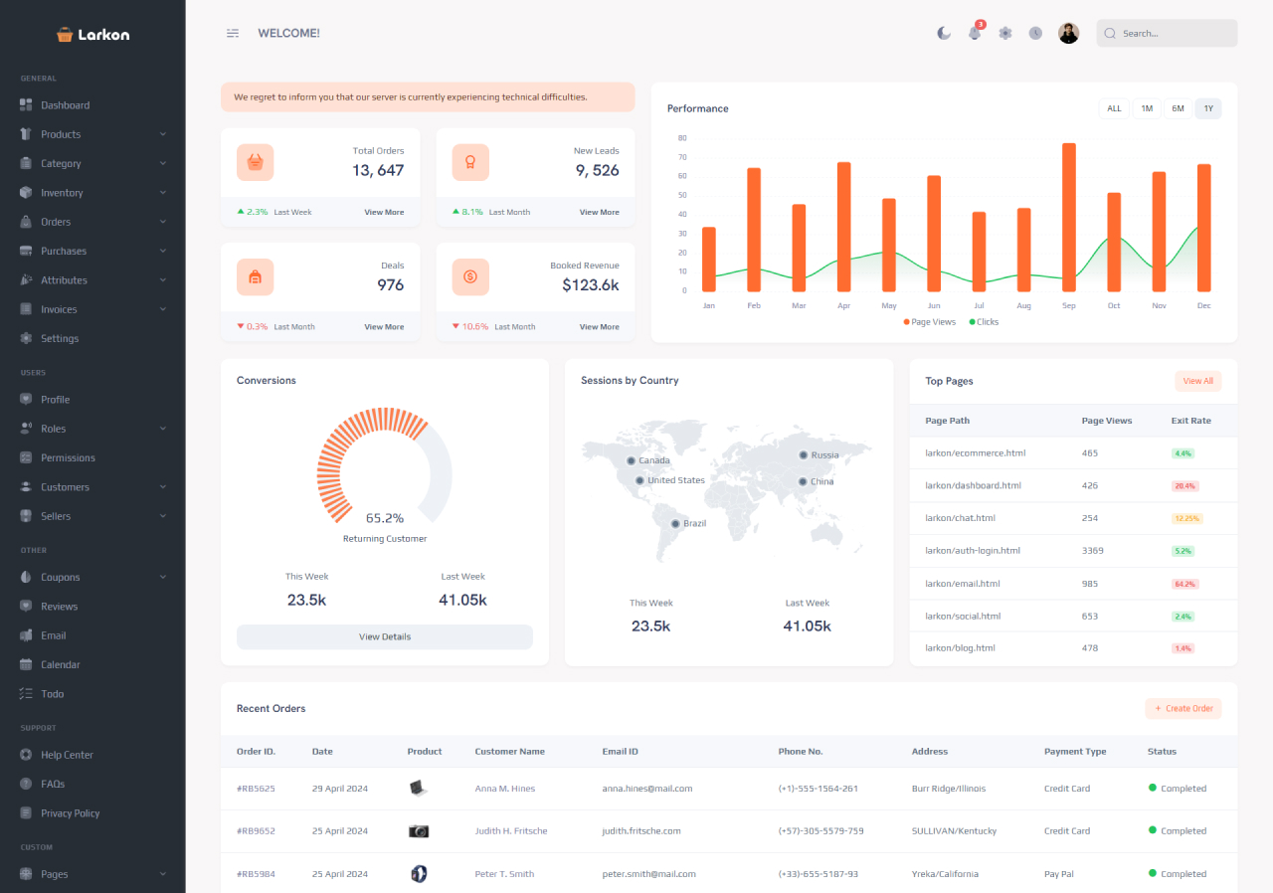The image size is (1273, 893).
Task: Click the Brazil marker on the map
Action: click(x=675, y=523)
